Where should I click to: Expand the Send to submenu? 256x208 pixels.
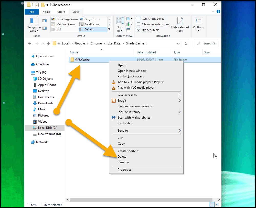(x=146, y=131)
